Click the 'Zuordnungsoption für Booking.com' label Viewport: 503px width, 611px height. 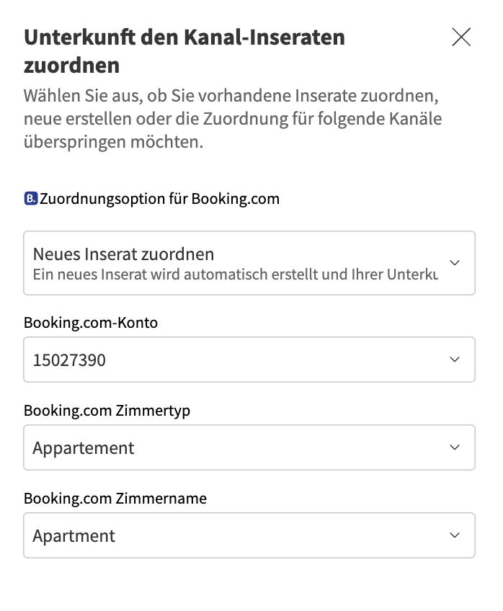click(159, 198)
